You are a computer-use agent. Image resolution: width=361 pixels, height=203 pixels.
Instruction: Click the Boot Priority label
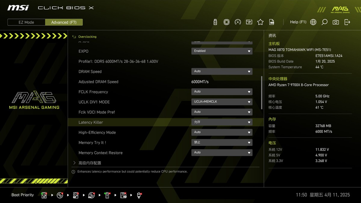tap(23, 195)
